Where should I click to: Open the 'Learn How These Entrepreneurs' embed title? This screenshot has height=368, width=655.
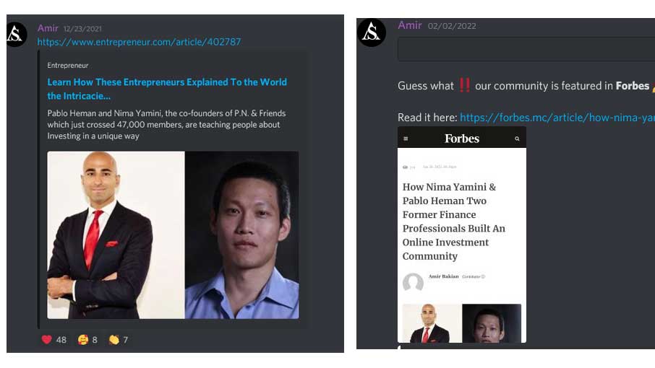[x=167, y=89]
